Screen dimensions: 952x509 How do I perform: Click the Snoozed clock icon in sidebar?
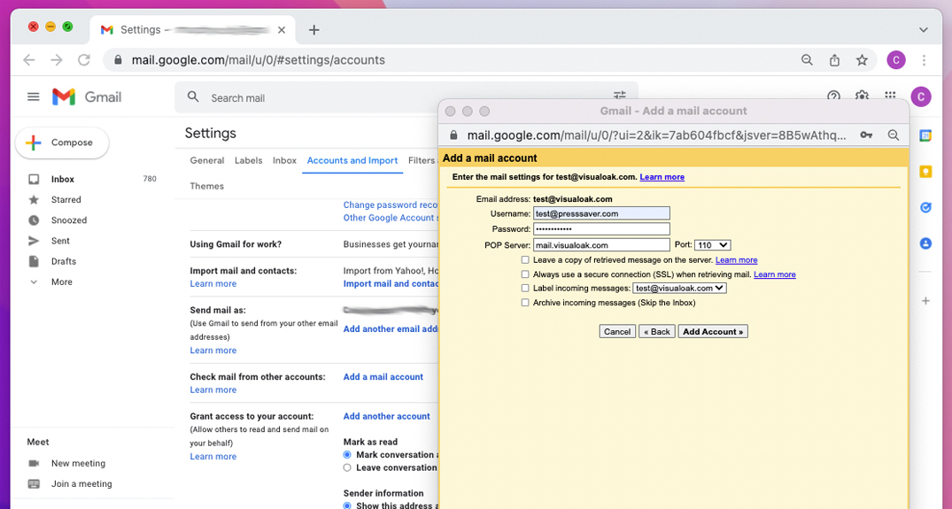pyautogui.click(x=34, y=220)
